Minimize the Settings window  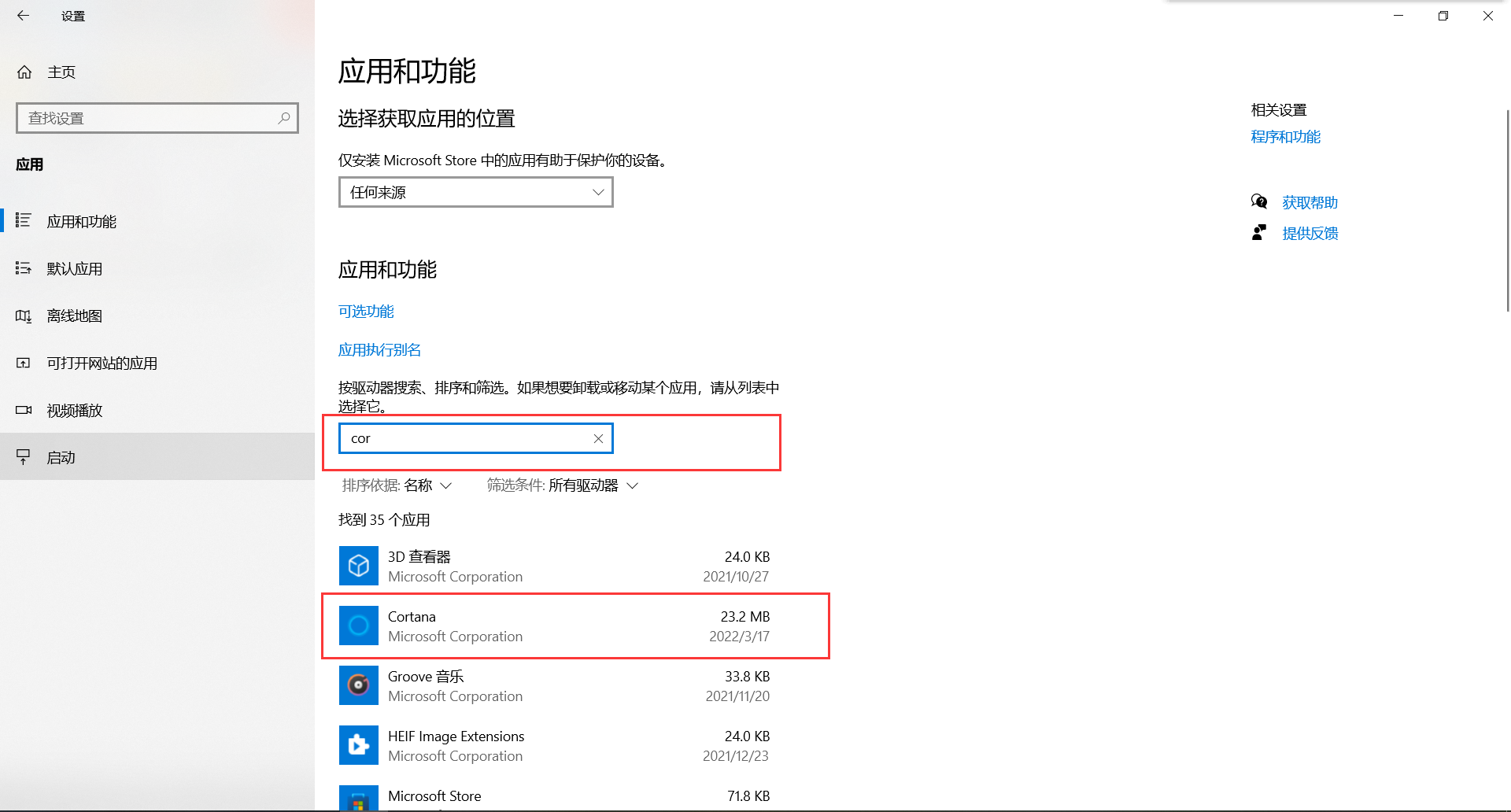(1398, 16)
